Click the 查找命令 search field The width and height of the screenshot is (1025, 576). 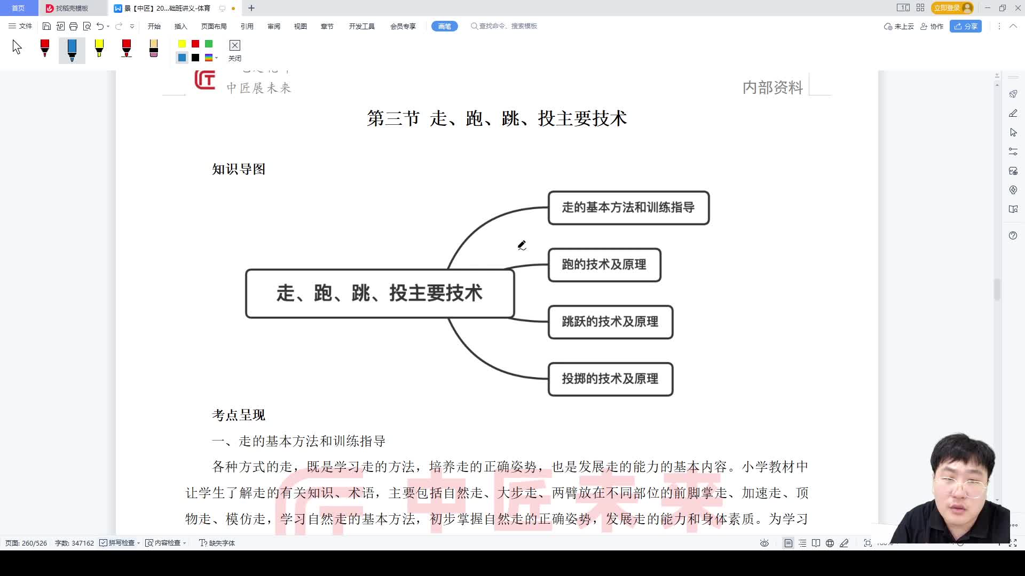pyautogui.click(x=503, y=26)
